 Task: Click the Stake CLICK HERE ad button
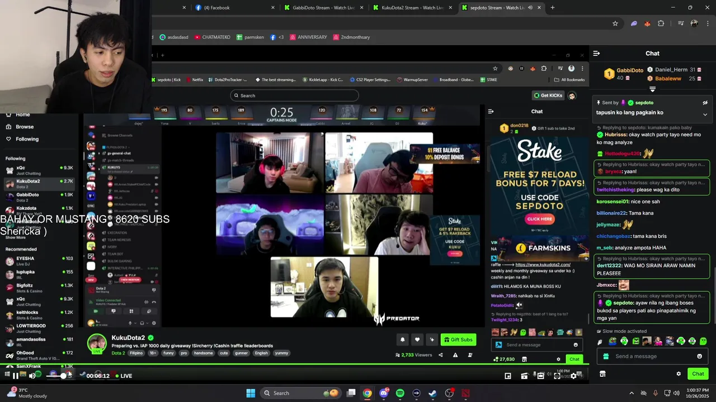(x=539, y=219)
